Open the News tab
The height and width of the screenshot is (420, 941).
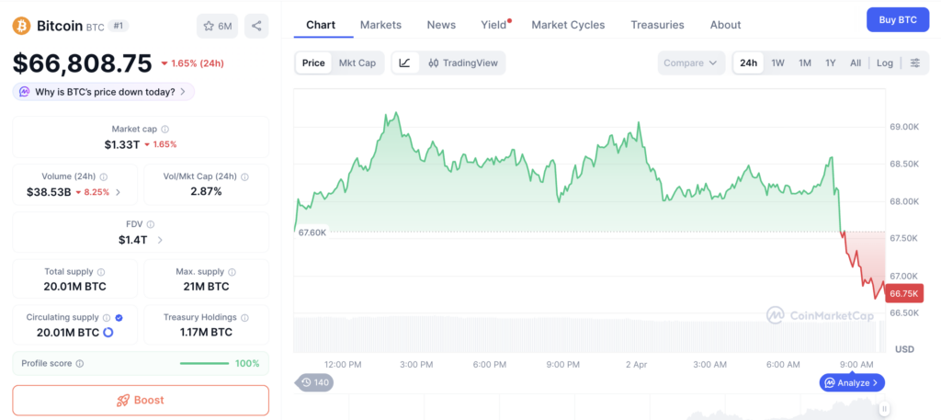click(441, 25)
